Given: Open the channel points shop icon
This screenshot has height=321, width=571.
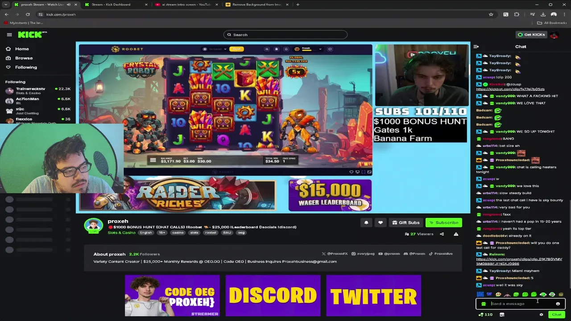Looking at the screenshot, I should [502, 315].
